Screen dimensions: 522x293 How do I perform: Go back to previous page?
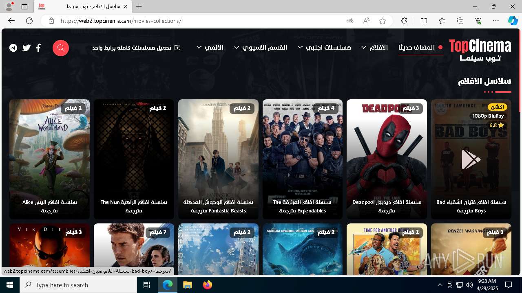(11, 21)
